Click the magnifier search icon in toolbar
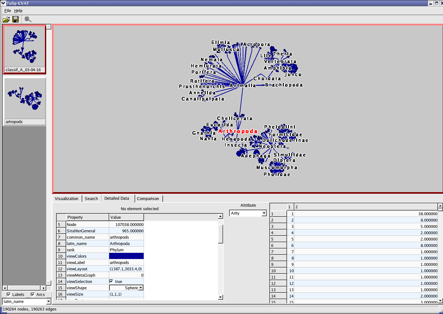The height and width of the screenshot is (314, 443). coord(28,20)
